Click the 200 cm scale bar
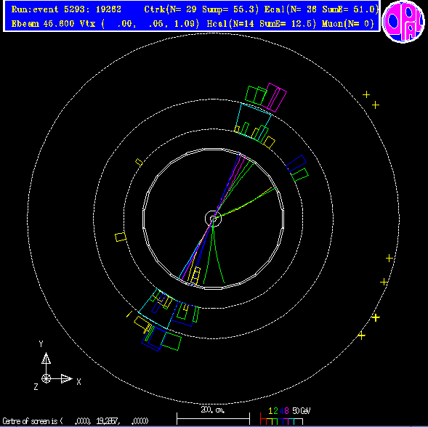Screen dimensions: 428x427 tap(213, 418)
